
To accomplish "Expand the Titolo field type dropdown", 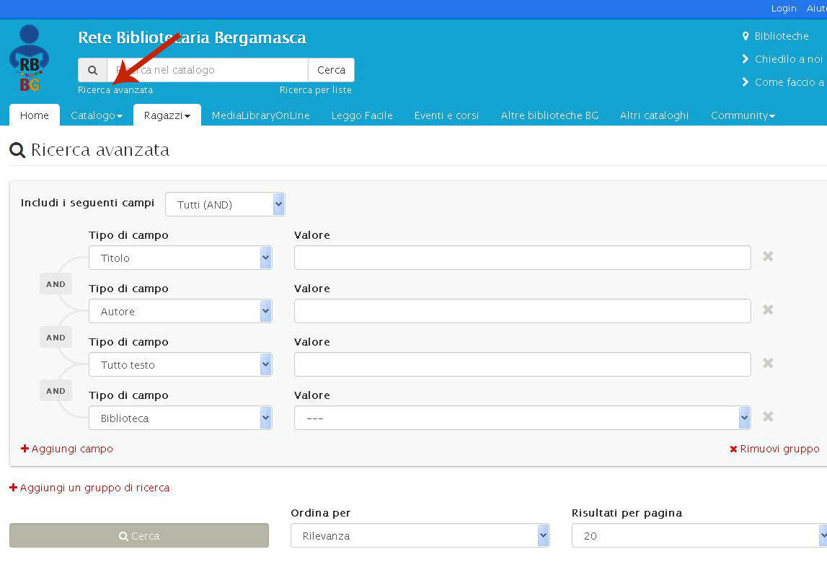I will pyautogui.click(x=180, y=258).
